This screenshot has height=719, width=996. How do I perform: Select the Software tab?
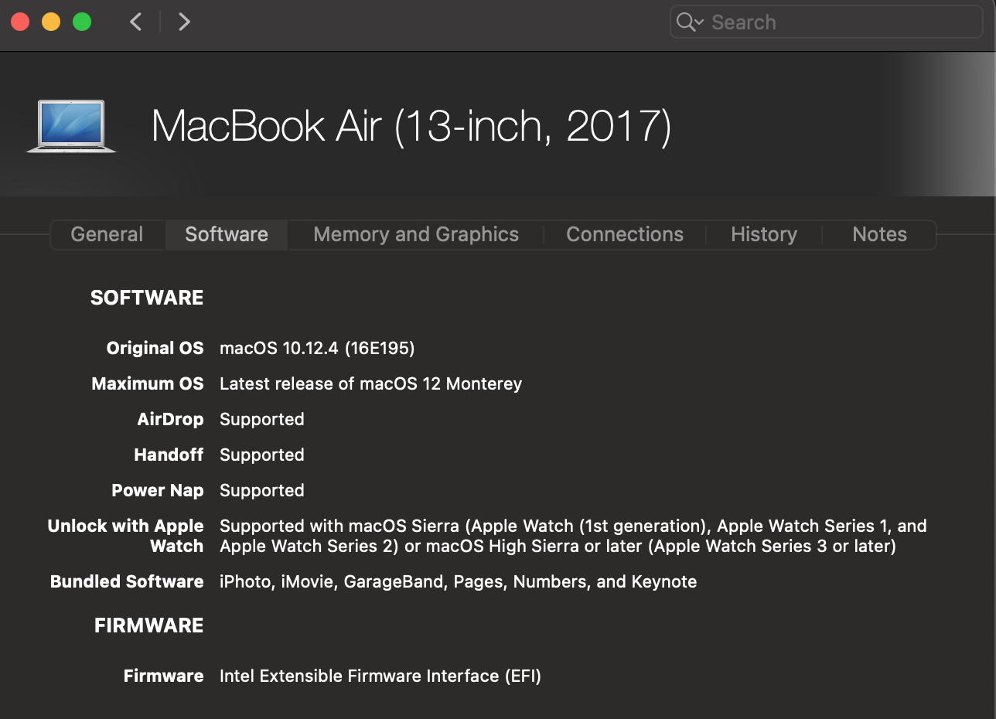pos(227,234)
